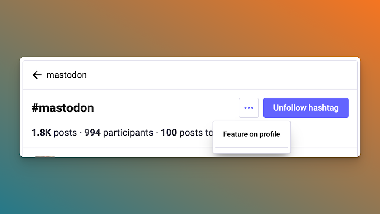Viewport: 380px width, 214px height.
Task: Click empty space right of header title
Action: click(223, 75)
